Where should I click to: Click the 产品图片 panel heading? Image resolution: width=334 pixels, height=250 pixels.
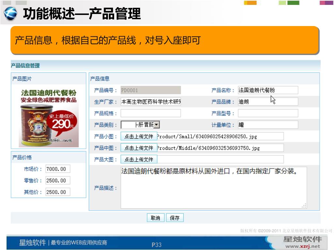click(x=22, y=79)
